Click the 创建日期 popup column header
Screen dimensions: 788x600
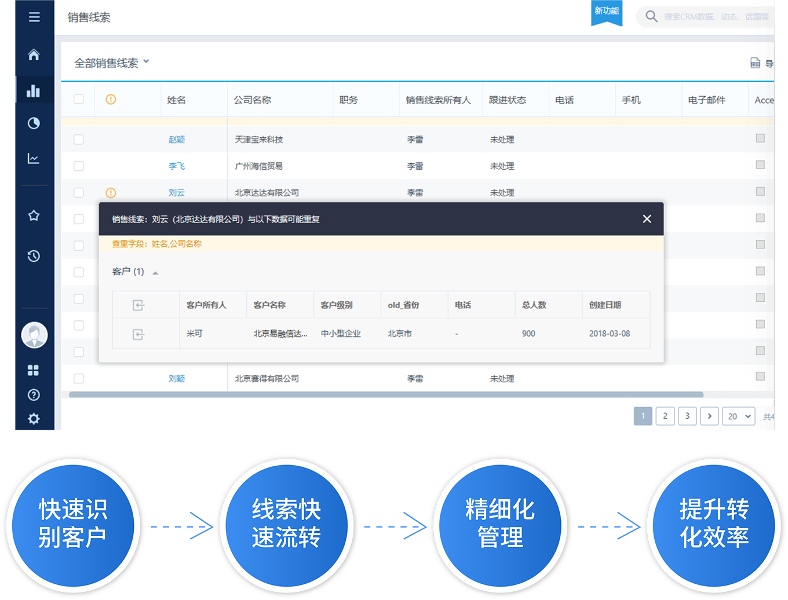pos(605,305)
